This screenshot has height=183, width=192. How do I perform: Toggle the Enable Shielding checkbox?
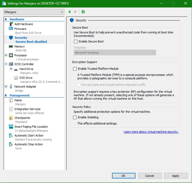(x=75, y=118)
